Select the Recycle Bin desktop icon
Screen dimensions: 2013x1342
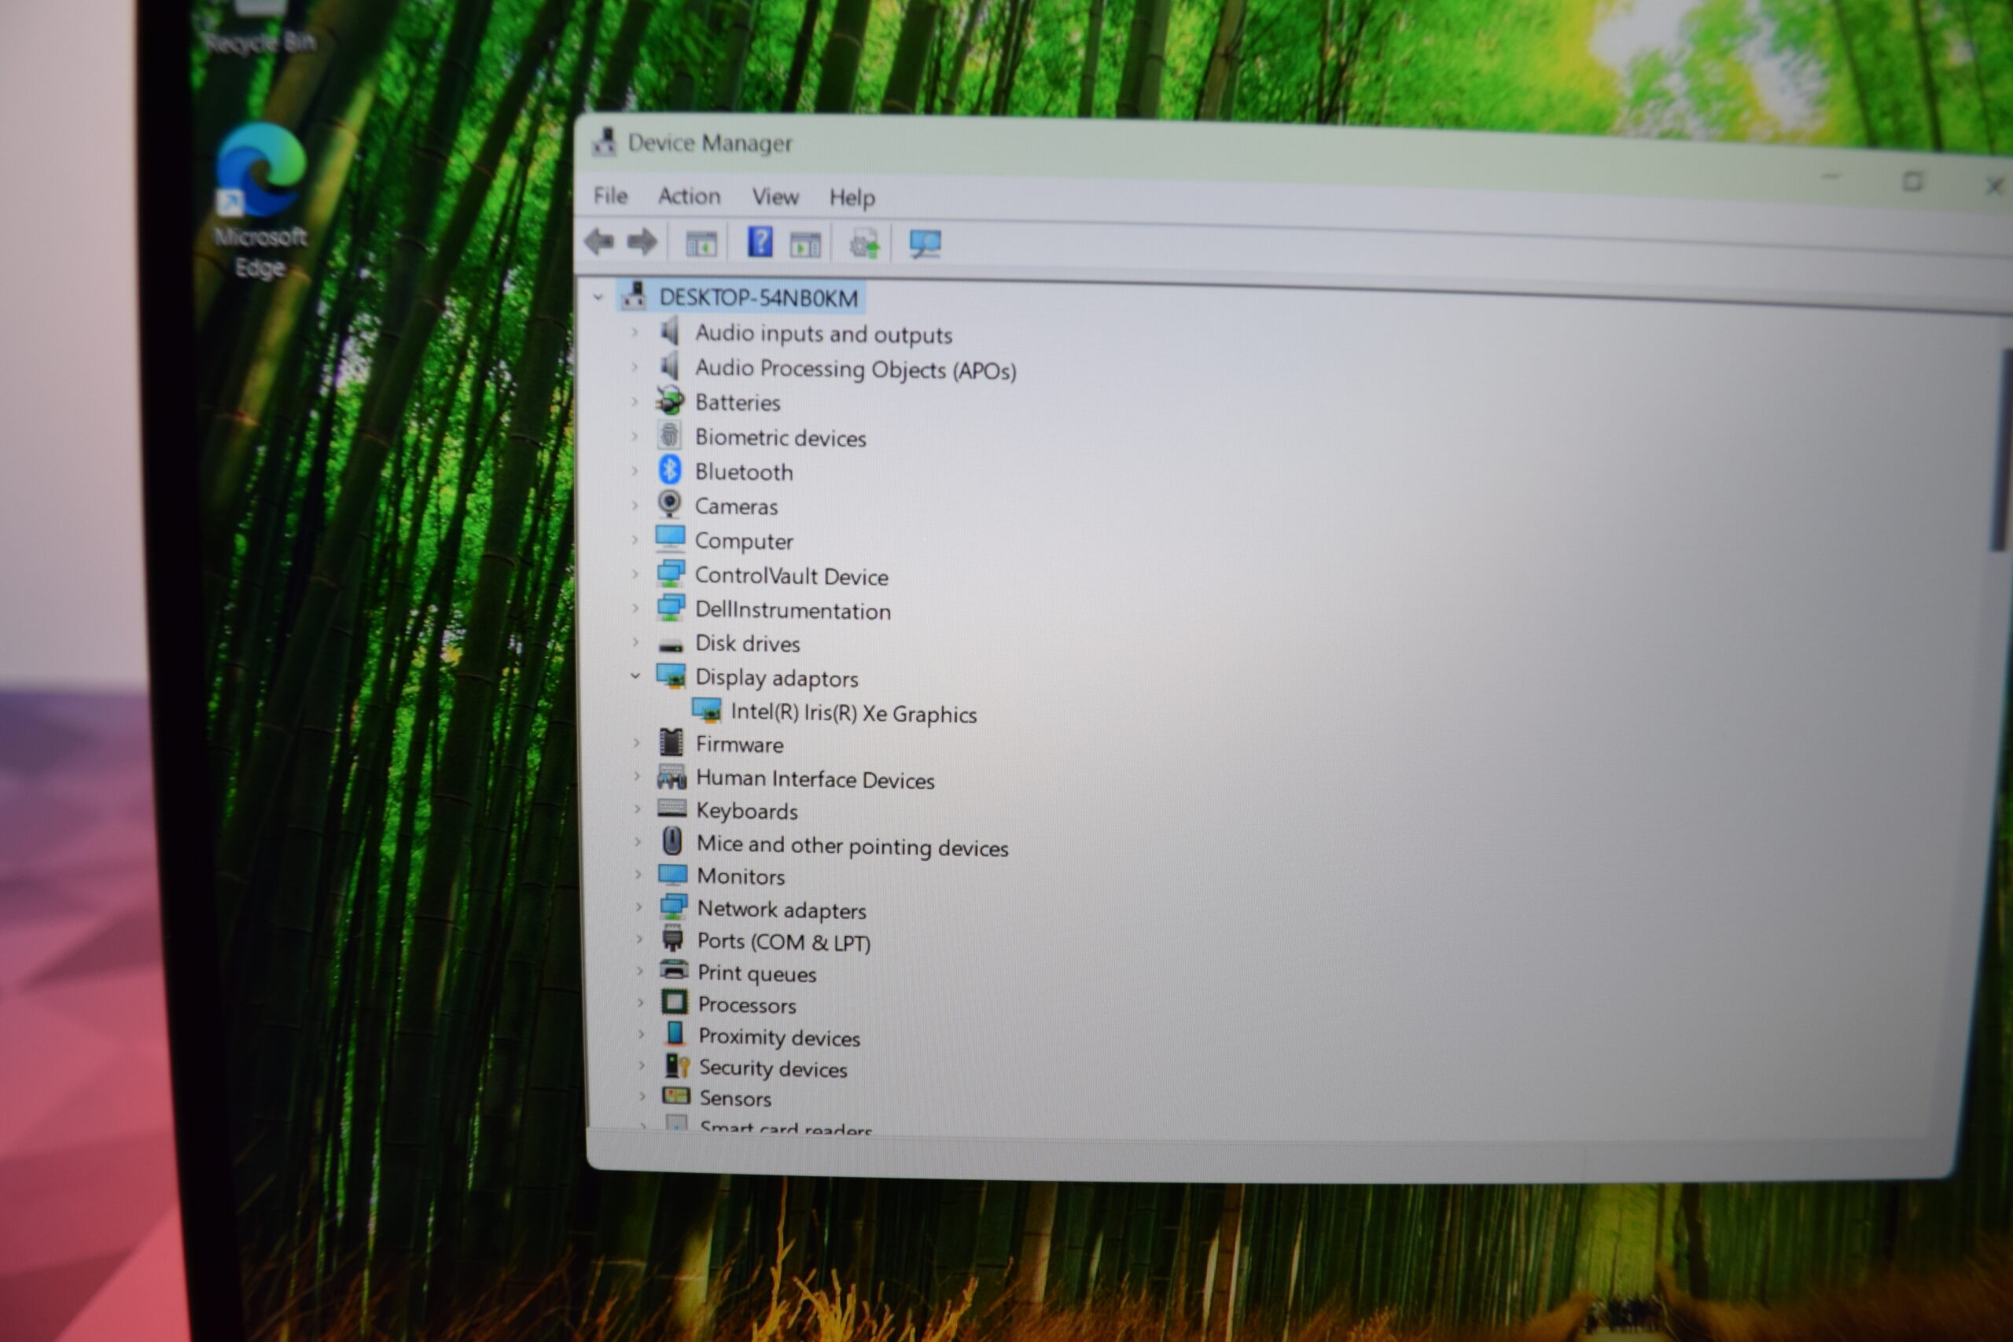tap(260, 28)
